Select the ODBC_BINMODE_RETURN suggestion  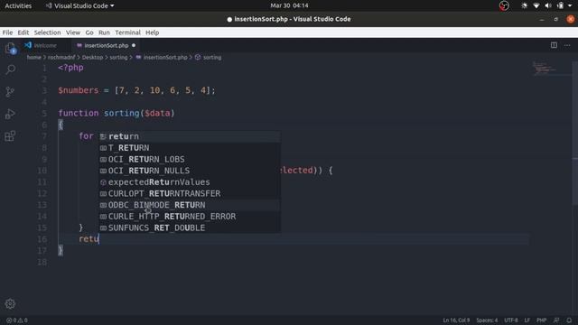[x=190, y=205]
